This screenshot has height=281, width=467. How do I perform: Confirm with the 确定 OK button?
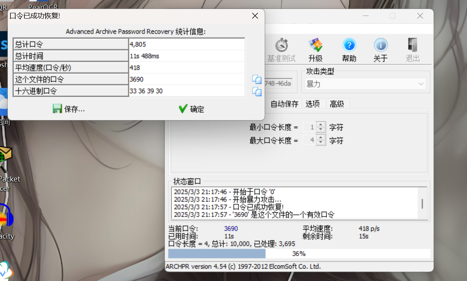191,109
